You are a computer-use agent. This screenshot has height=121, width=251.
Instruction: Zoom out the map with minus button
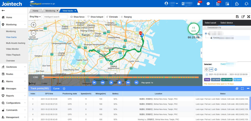click(33, 33)
